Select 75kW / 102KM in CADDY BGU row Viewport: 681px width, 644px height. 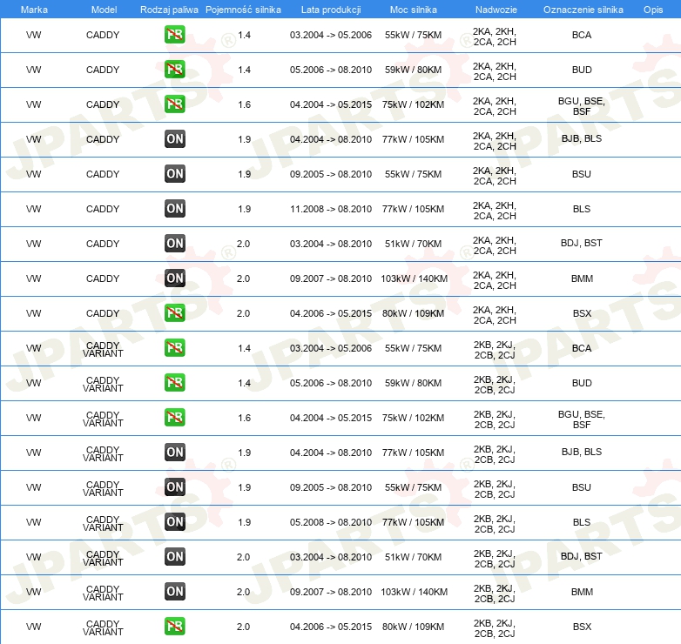point(413,104)
